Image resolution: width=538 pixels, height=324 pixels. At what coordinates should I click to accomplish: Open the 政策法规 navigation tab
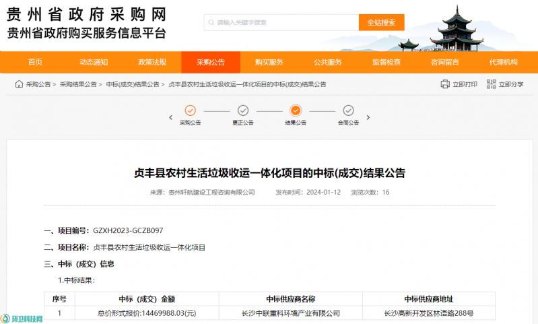coord(152,62)
